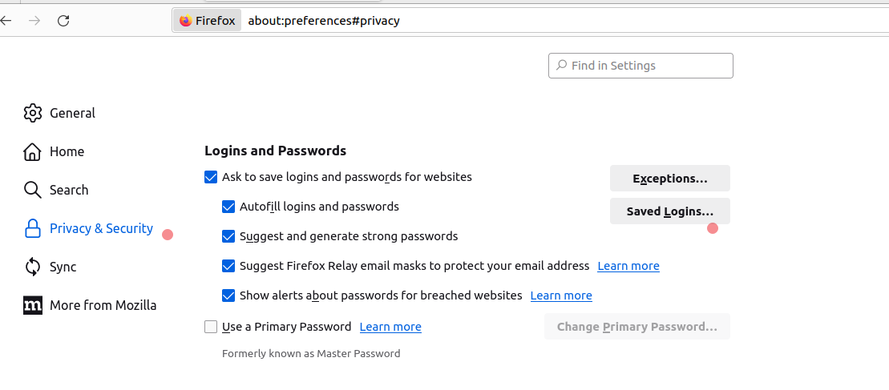Switch to the Sync settings category
The height and width of the screenshot is (390, 889).
point(63,267)
